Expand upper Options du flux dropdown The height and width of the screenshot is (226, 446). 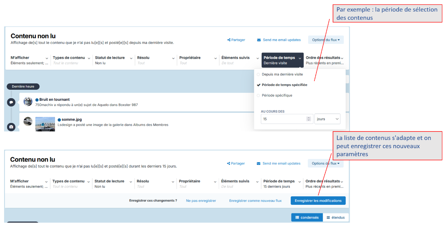(x=326, y=40)
